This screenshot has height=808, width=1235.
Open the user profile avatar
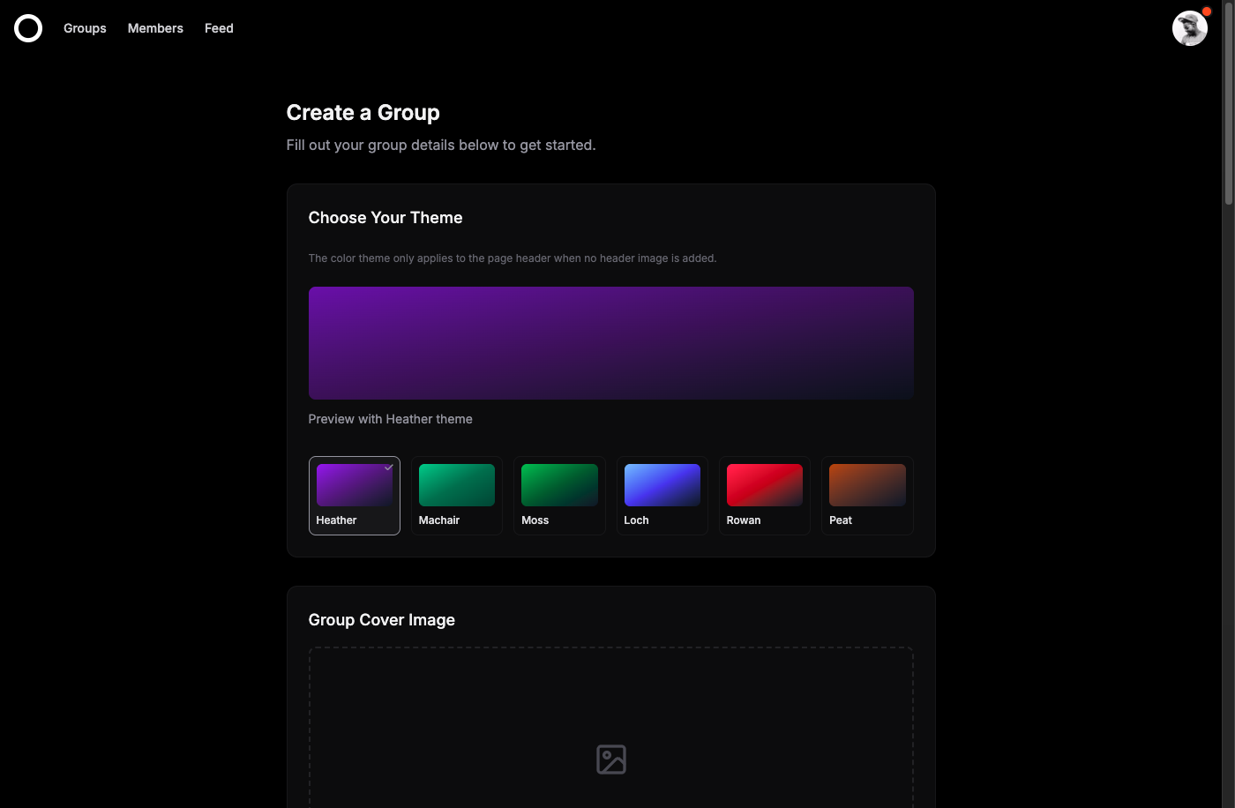tap(1188, 29)
